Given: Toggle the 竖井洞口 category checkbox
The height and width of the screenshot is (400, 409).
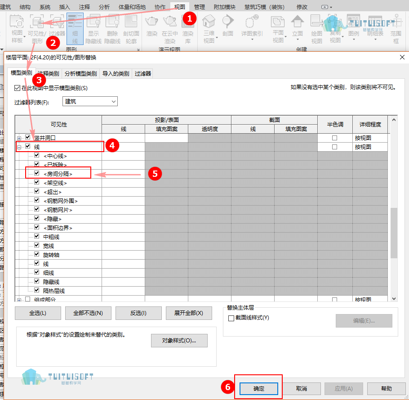Looking at the screenshot, I should click(28, 137).
